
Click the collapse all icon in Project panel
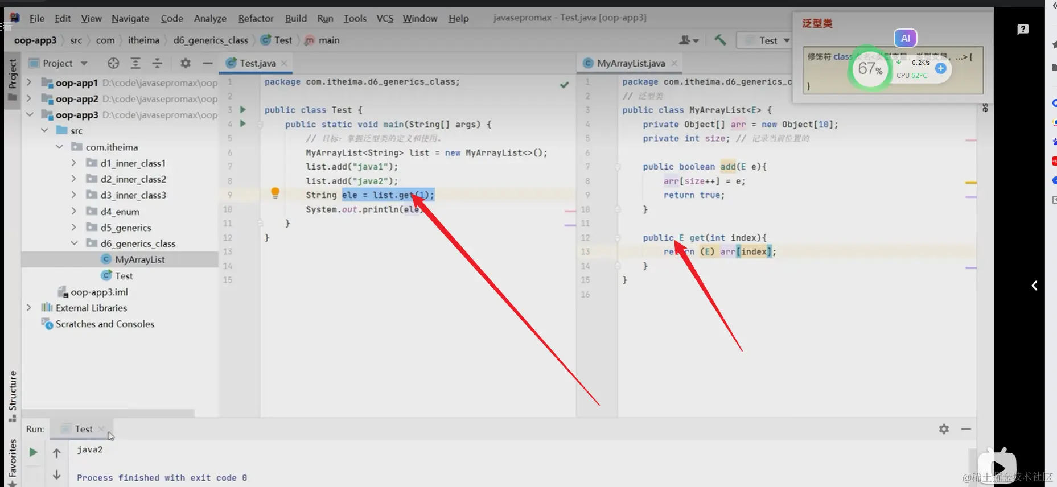point(157,63)
